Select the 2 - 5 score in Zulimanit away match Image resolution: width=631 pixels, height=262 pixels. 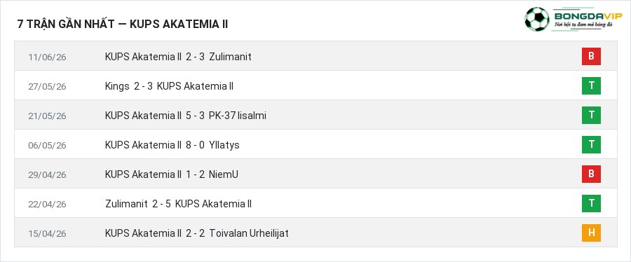162,204
